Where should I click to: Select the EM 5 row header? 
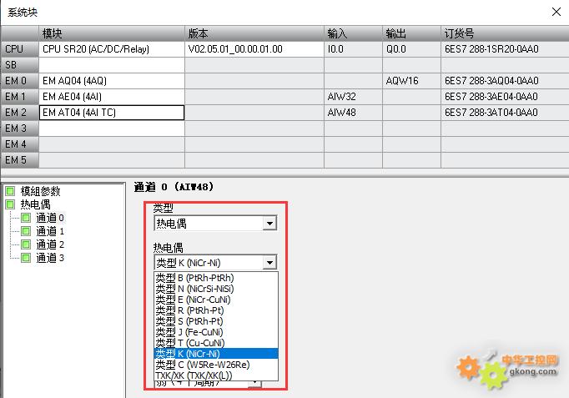pos(20,160)
